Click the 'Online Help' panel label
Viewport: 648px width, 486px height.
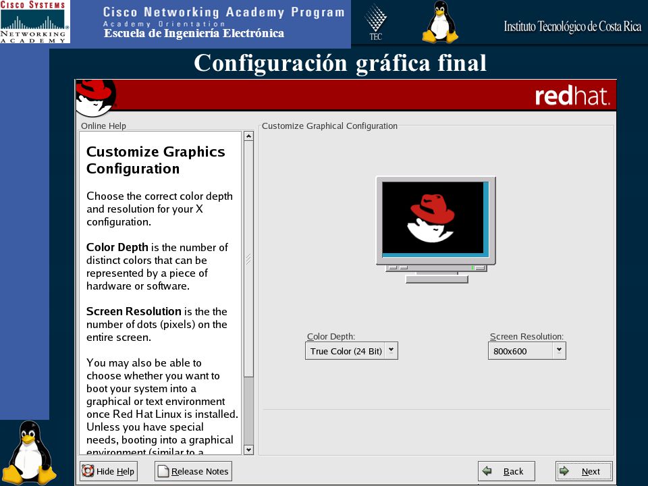103,126
